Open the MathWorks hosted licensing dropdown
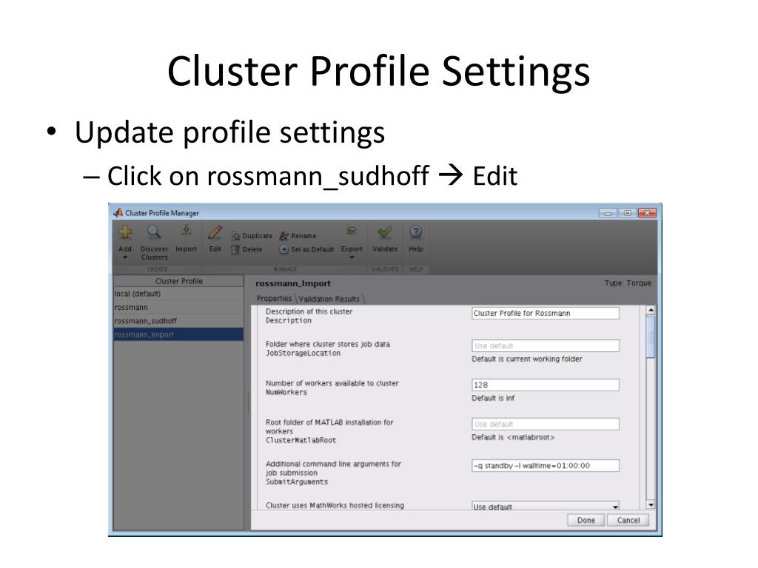This screenshot has width=758, height=568. pos(546,506)
